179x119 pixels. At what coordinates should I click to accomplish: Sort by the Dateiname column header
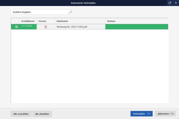click(80, 21)
